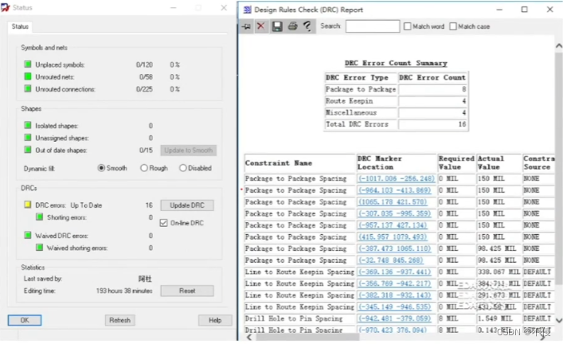Viewport: 563px width, 344px height.
Task: Click the red X close icon in report toolbar
Action: pos(261,26)
